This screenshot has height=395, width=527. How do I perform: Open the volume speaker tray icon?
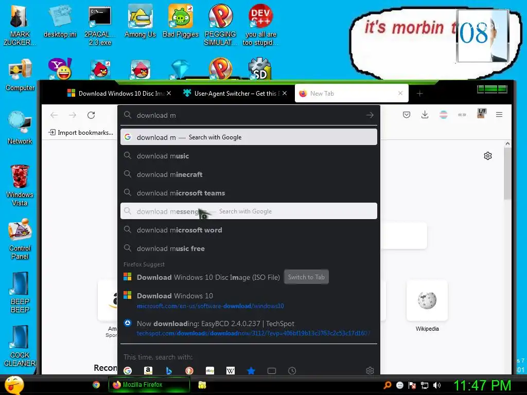click(436, 385)
